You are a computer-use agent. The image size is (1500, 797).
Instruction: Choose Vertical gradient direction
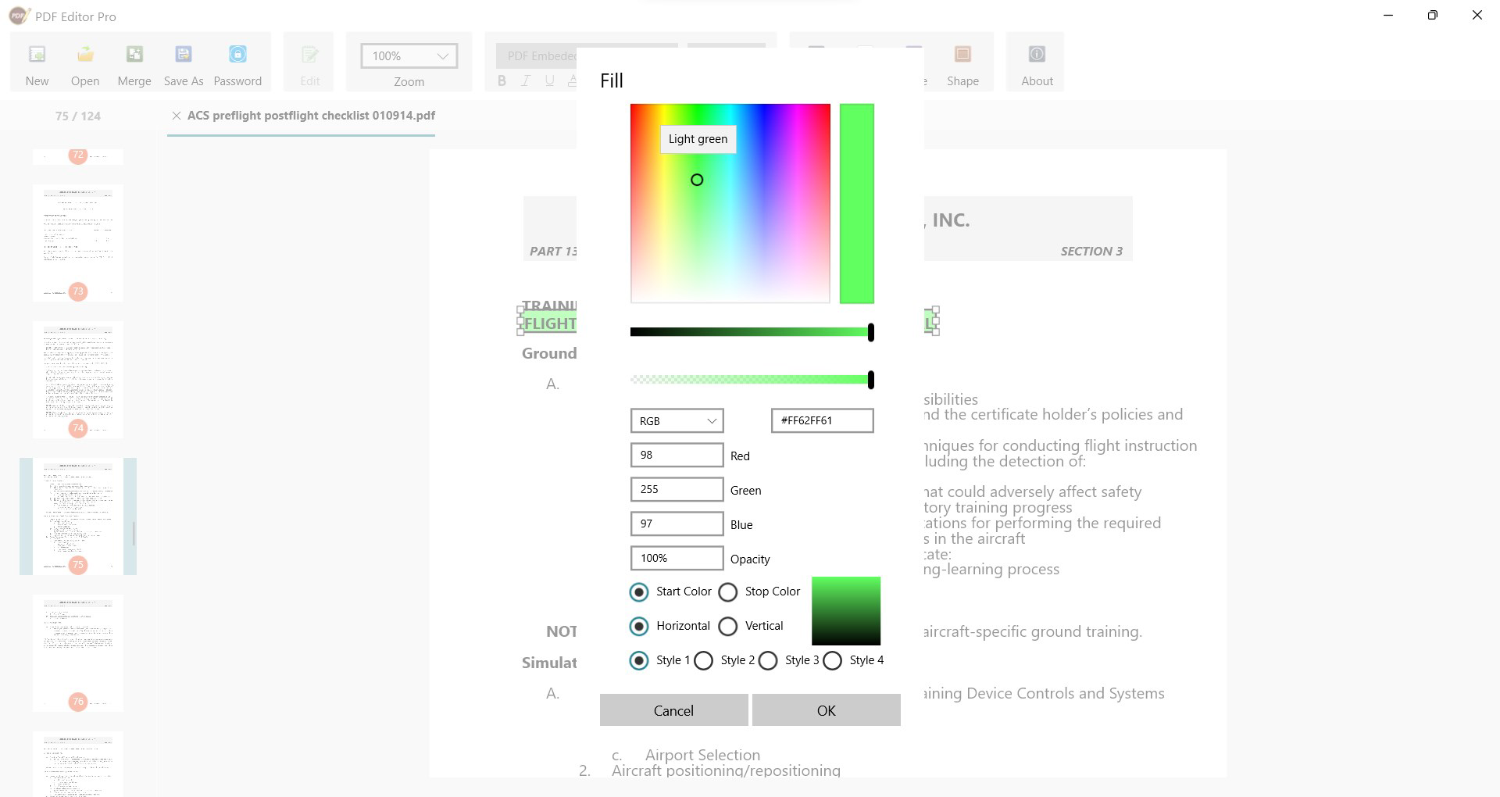(727, 627)
